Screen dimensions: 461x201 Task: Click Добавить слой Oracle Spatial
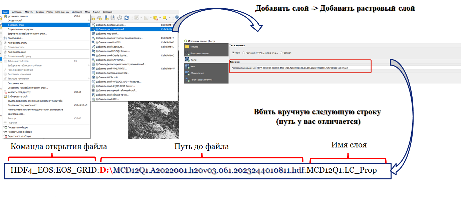[x=135, y=55]
